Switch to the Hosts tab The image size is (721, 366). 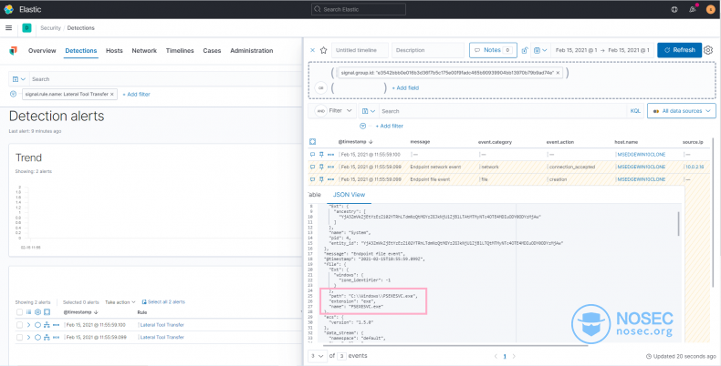pyautogui.click(x=114, y=51)
